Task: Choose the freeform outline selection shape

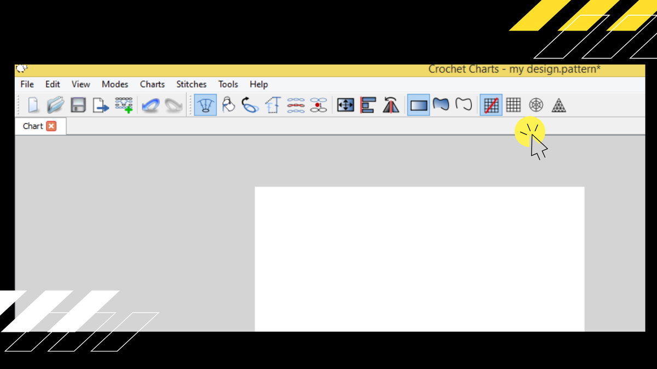Action: point(464,104)
